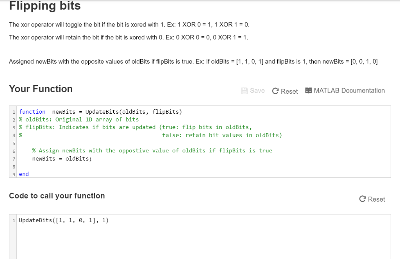Image resolution: width=400 pixels, height=259 pixels.
Task: Click the Your Function heading
Action: 41,89
